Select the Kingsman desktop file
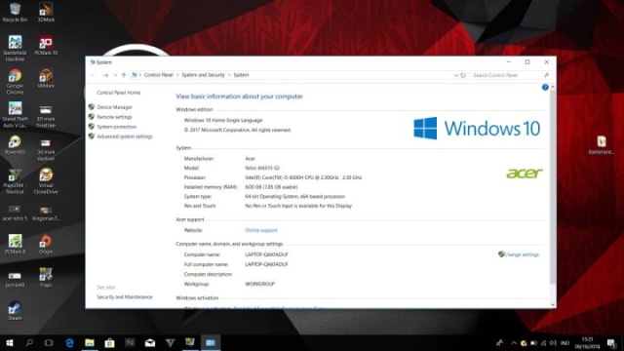This screenshot has height=351, width=624. [x=46, y=213]
